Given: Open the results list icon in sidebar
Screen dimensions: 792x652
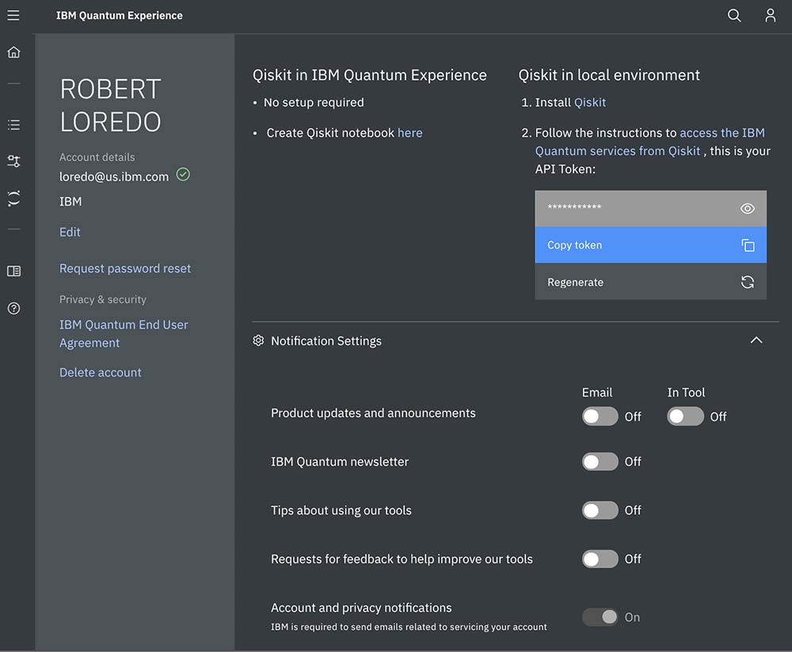Looking at the screenshot, I should pos(13,124).
